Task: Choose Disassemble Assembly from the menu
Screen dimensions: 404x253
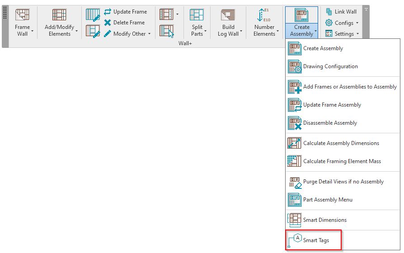Action: 343,122
